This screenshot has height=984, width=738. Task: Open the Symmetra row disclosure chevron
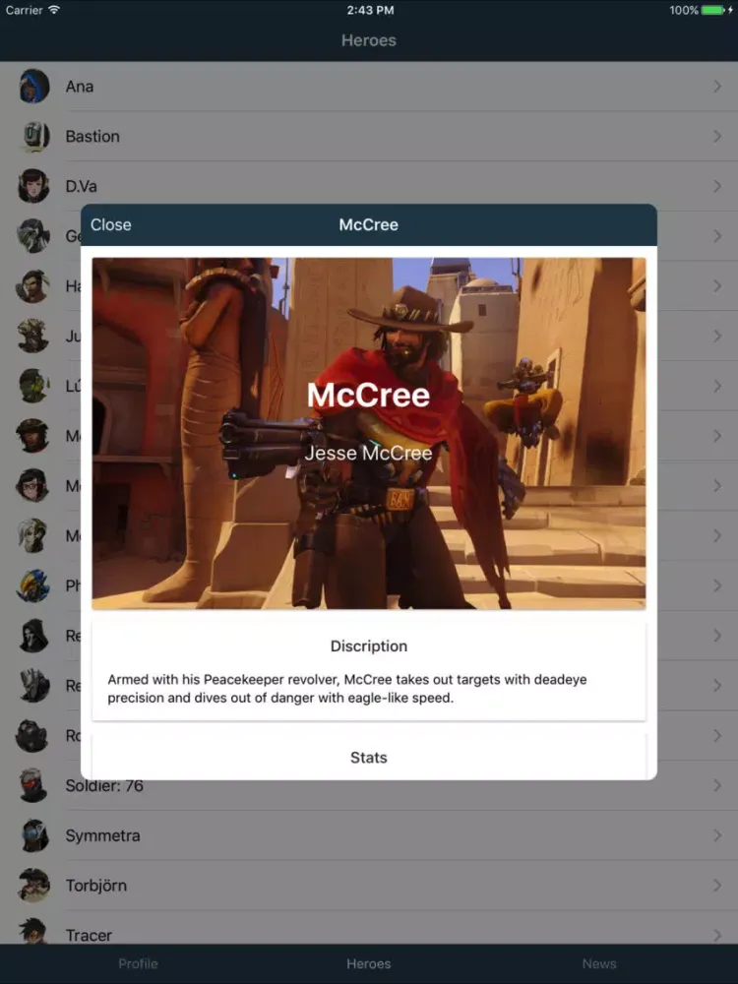click(717, 835)
